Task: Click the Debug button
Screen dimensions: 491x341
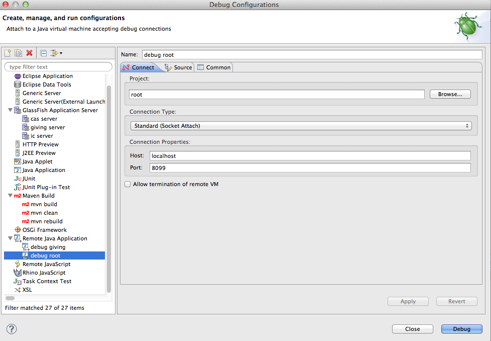Action: (x=461, y=329)
